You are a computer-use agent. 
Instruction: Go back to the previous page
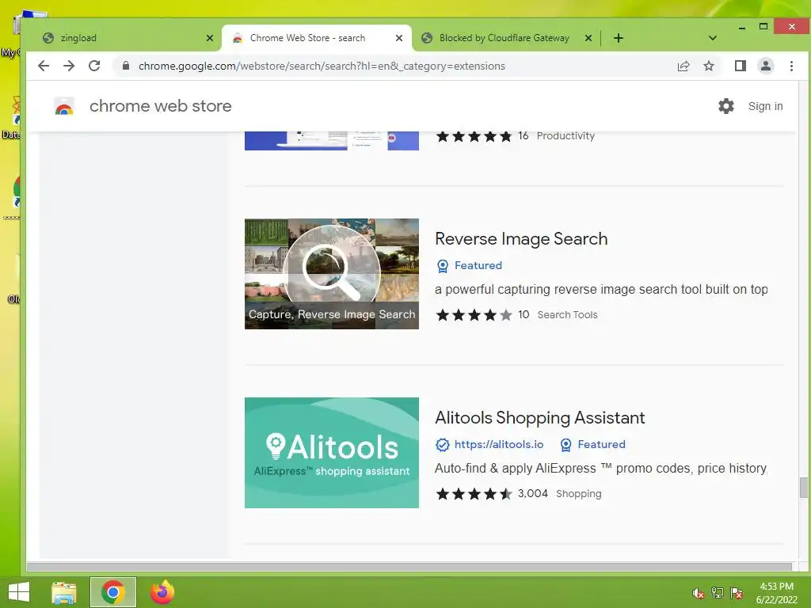point(44,66)
